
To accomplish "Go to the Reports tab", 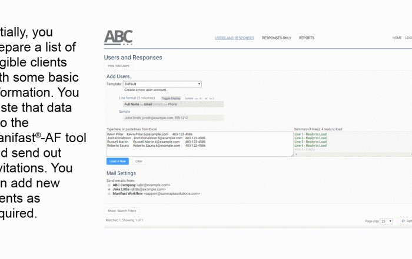I will tap(307, 38).
